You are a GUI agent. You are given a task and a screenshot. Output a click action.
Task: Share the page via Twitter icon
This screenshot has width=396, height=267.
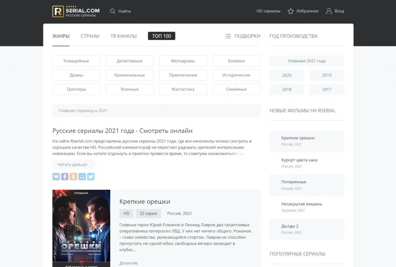91,176
